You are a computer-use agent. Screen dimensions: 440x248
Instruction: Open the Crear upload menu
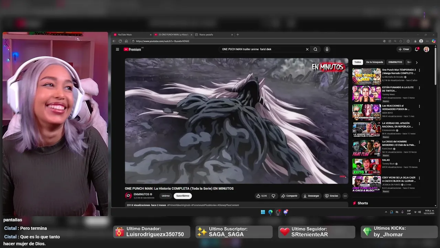(x=404, y=49)
